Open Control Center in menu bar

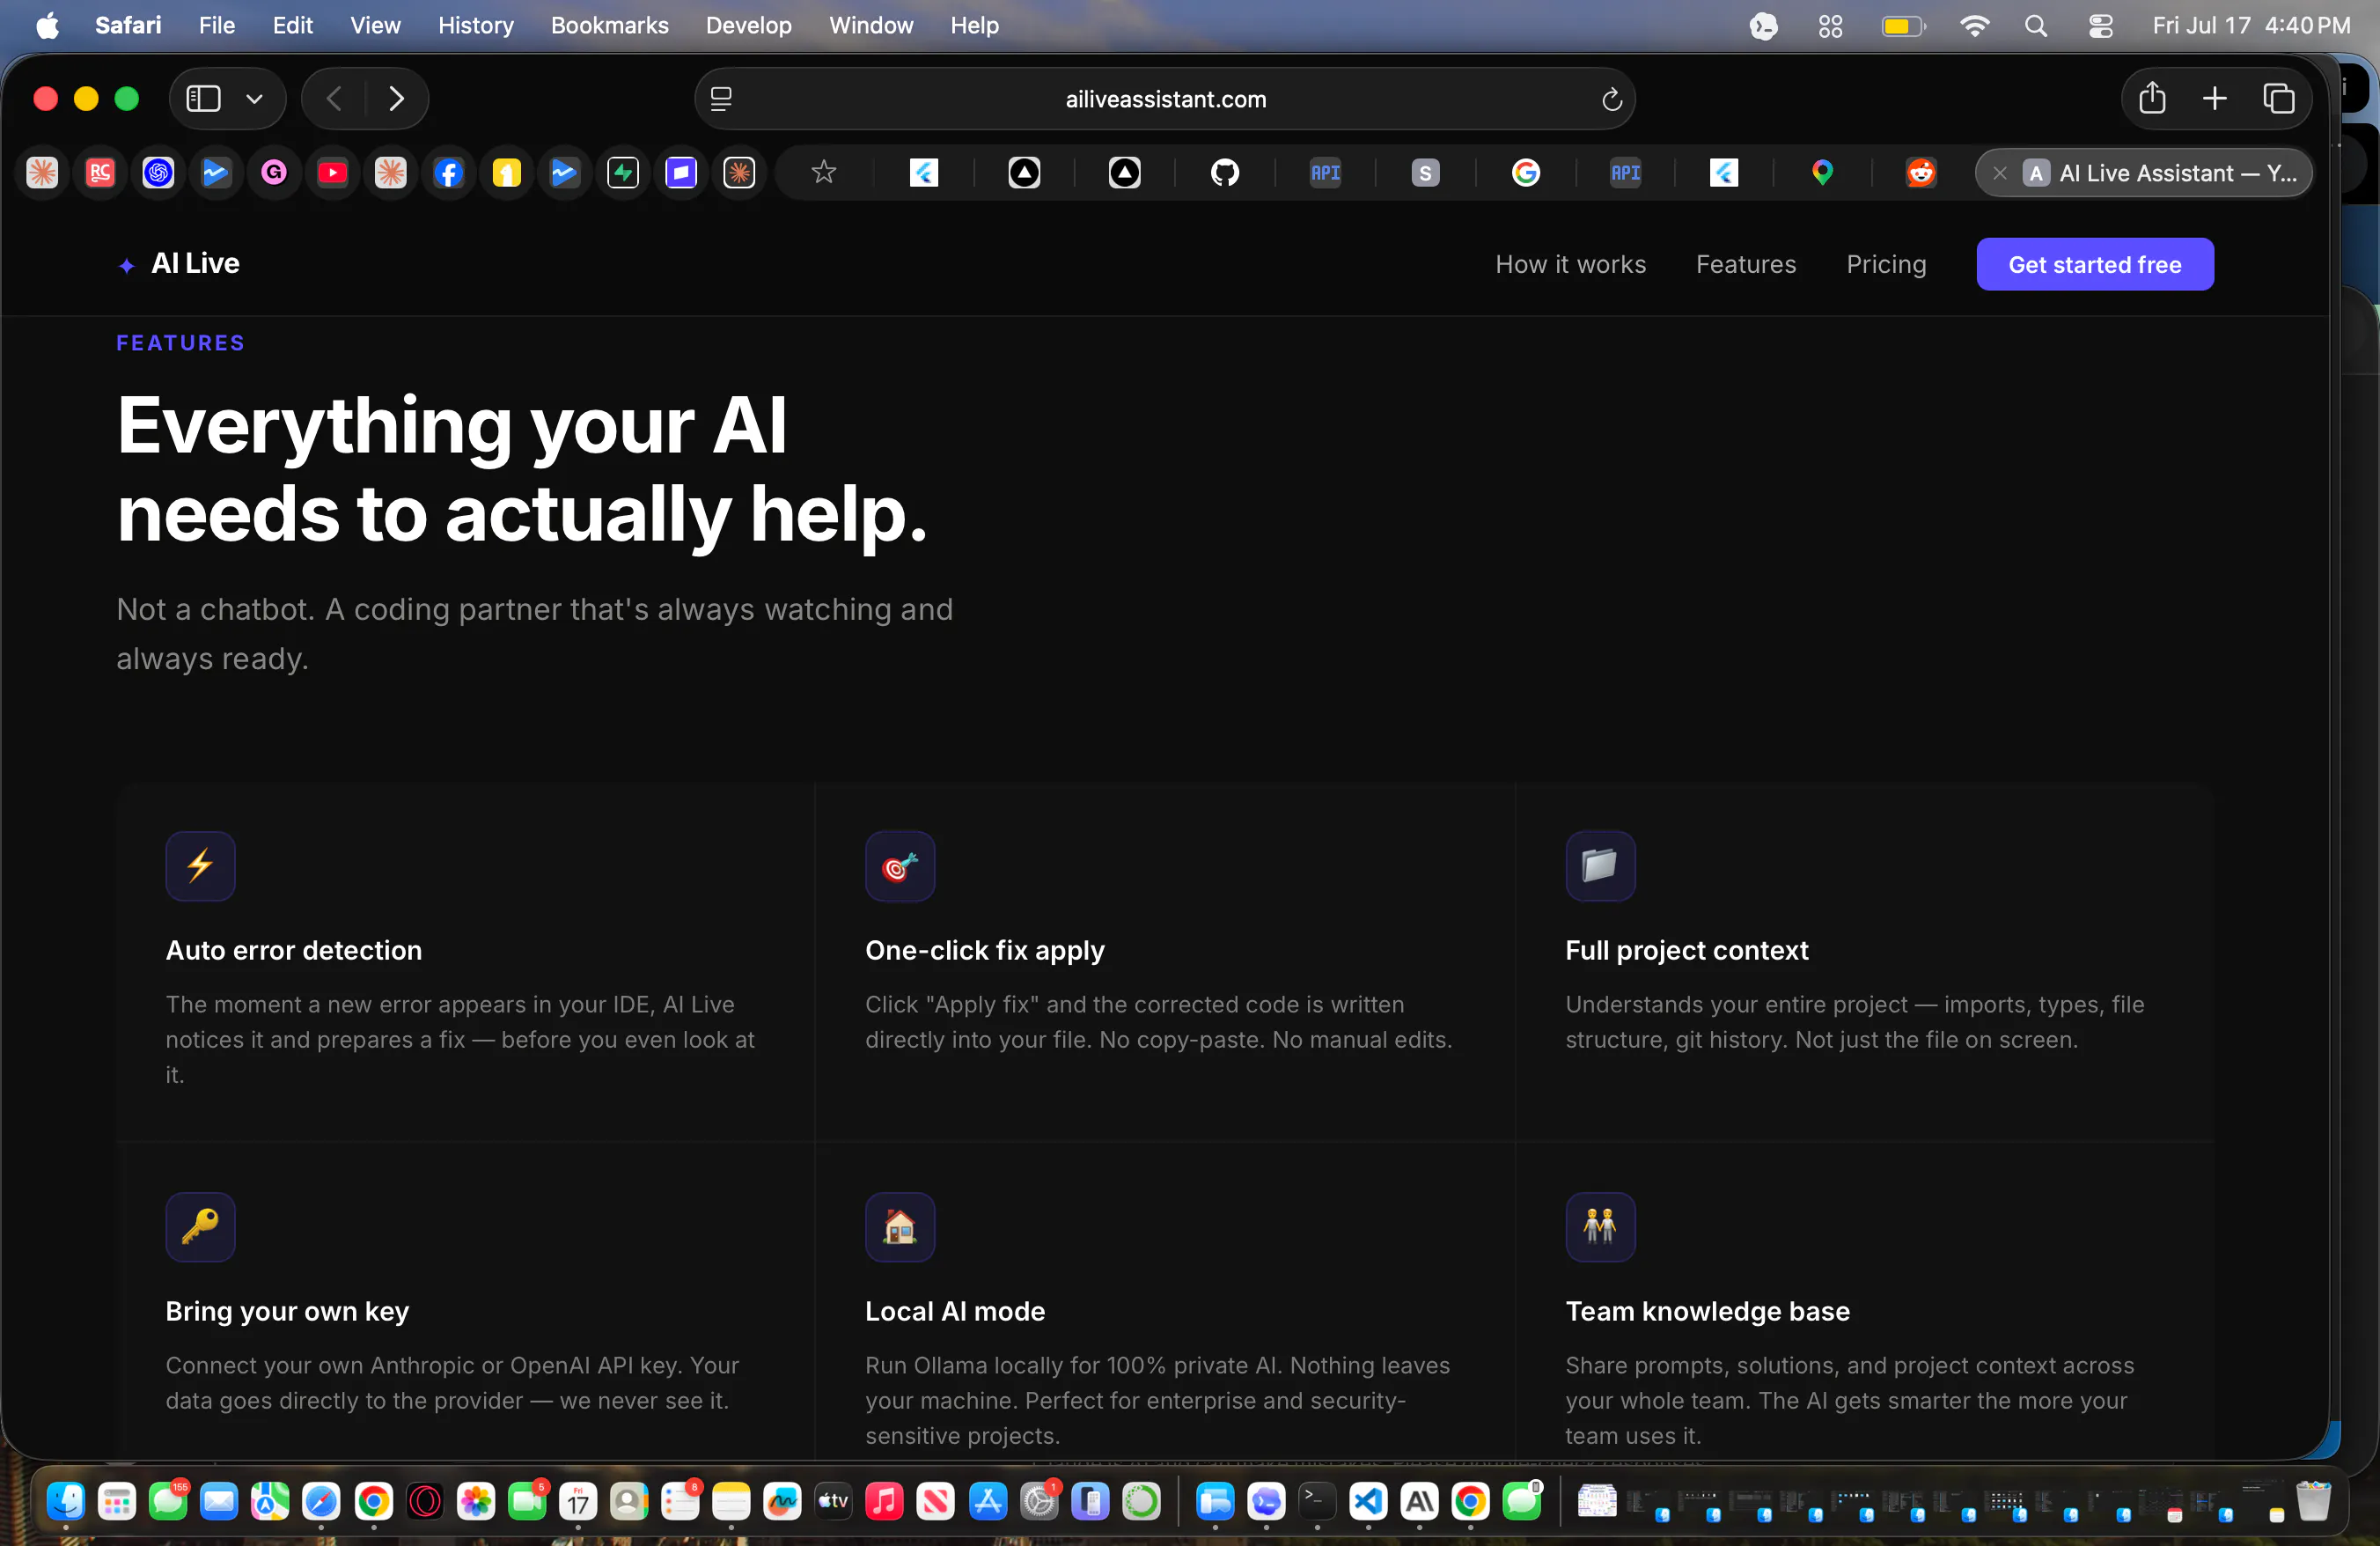[x=2100, y=26]
